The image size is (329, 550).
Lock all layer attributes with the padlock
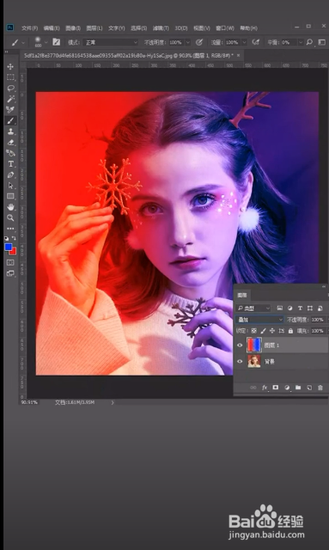click(x=290, y=331)
